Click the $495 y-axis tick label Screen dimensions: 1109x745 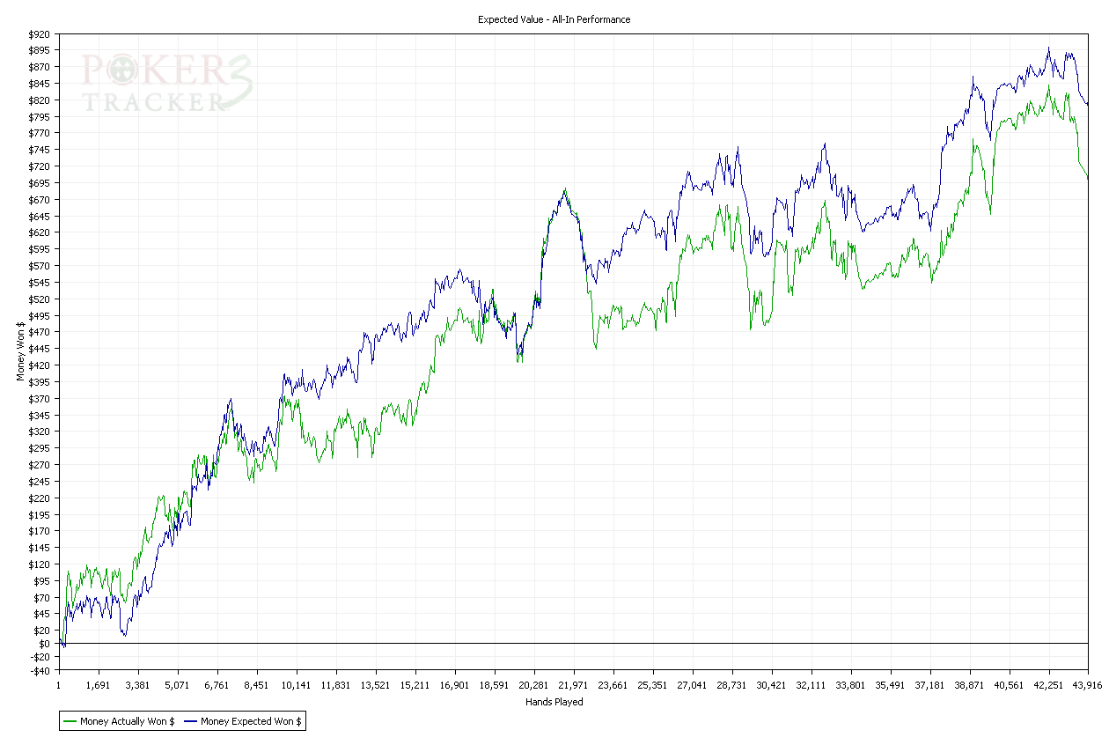point(38,315)
